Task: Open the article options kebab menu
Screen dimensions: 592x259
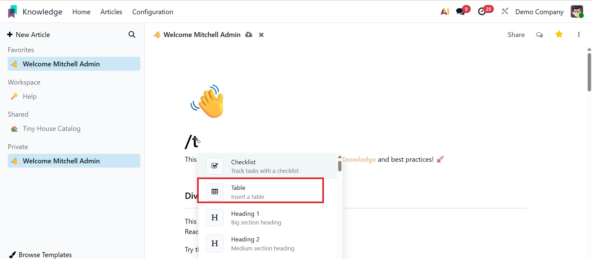Action: [x=579, y=35]
